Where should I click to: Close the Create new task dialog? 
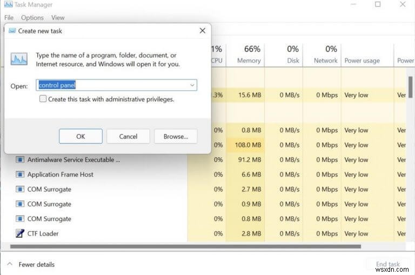coord(203,31)
